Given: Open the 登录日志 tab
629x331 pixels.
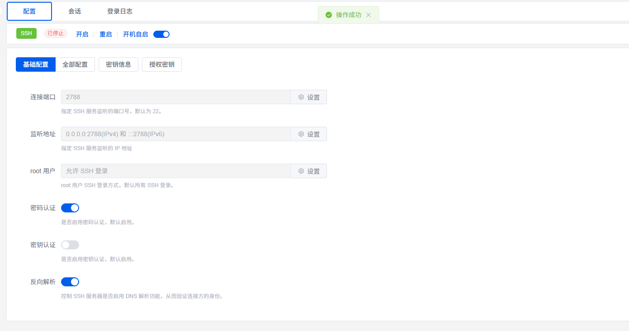Looking at the screenshot, I should (x=120, y=11).
